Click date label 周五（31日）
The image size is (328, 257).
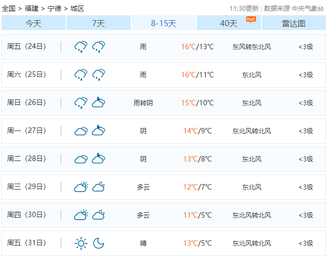point(27,243)
